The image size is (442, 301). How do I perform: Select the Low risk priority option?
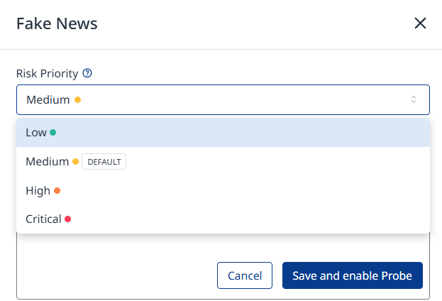pyautogui.click(x=36, y=133)
